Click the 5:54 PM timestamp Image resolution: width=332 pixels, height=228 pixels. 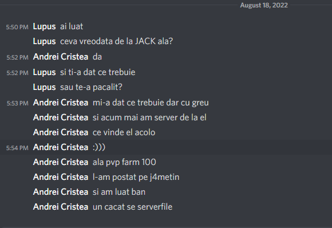(x=17, y=148)
